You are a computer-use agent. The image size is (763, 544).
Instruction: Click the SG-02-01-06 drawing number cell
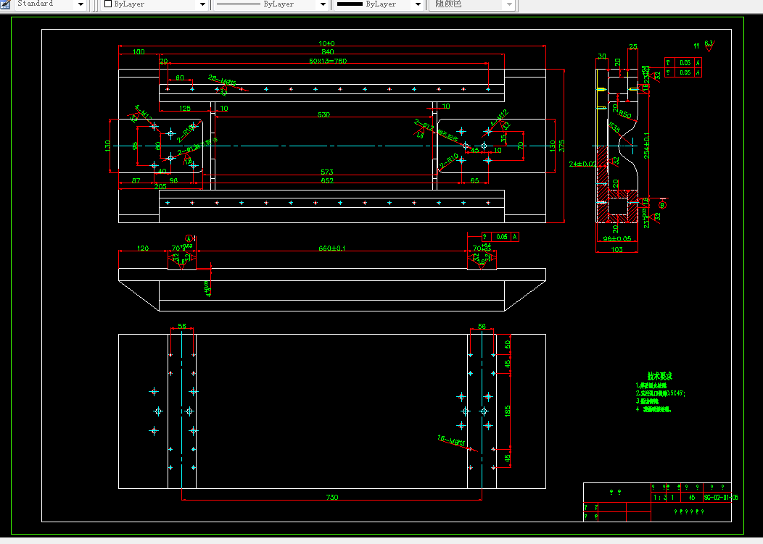coord(721,498)
